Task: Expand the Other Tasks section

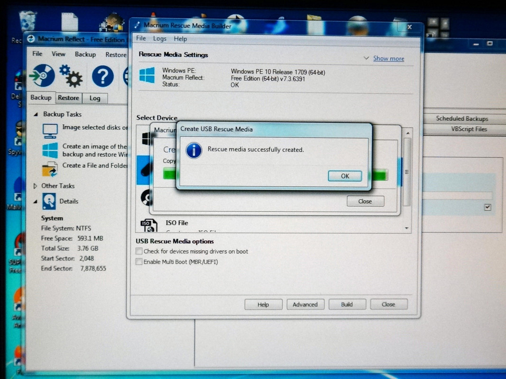Action: point(35,186)
